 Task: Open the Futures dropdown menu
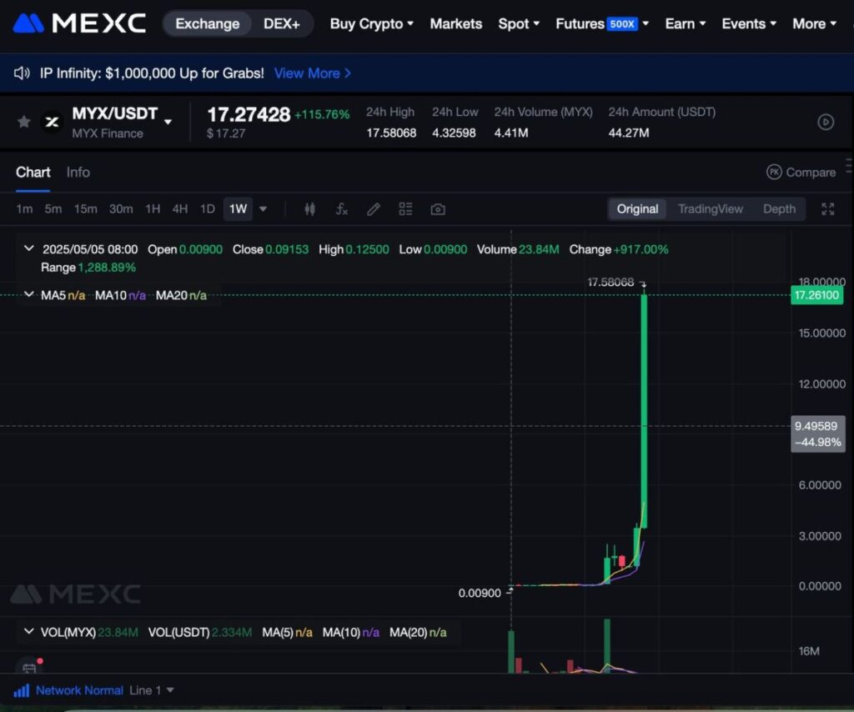602,24
